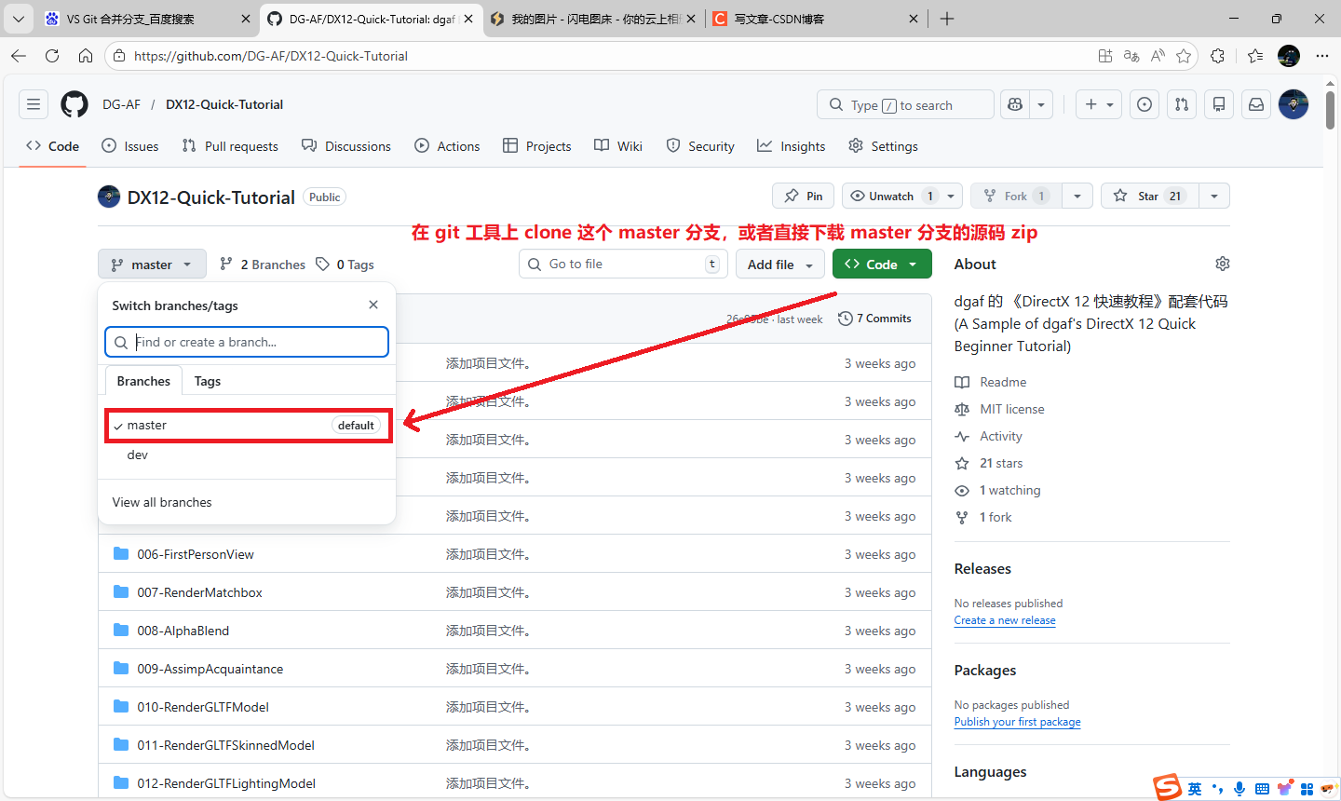
Task: Open the Projects tab
Action: [x=537, y=146]
